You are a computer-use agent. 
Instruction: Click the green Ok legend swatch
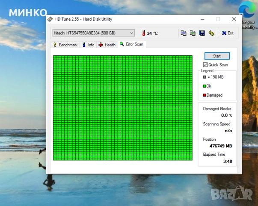click(x=205, y=86)
